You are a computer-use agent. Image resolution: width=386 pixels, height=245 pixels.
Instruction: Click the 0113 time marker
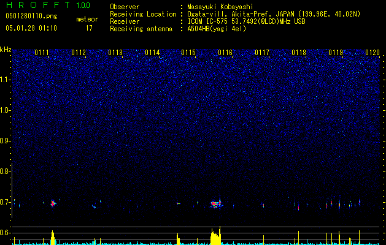115,53
